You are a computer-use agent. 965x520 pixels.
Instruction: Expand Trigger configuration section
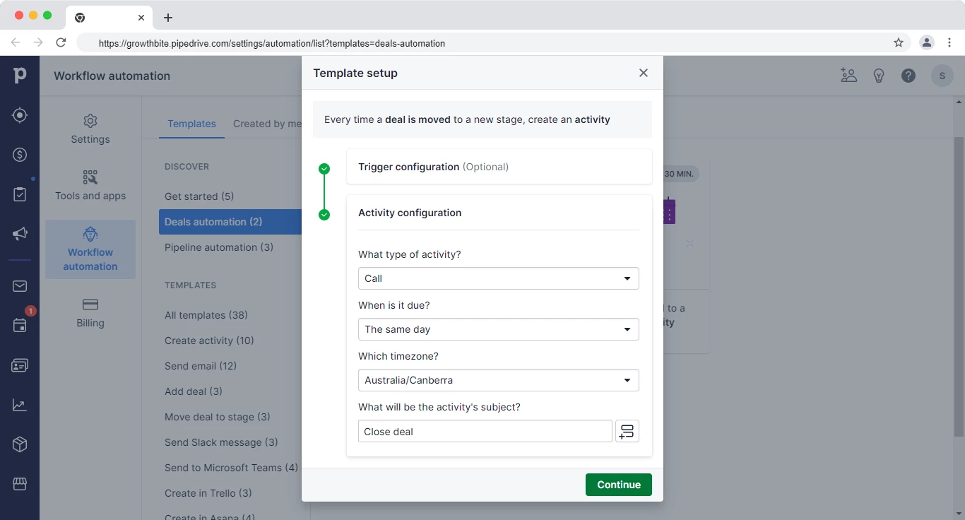point(499,167)
